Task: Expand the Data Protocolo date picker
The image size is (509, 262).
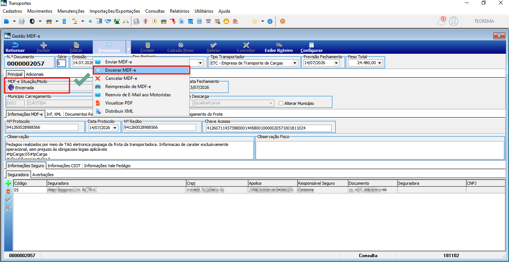Action: tap(115, 128)
